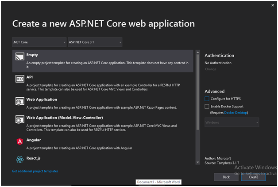
Task: Click Change authentication link
Action: pos(210,69)
